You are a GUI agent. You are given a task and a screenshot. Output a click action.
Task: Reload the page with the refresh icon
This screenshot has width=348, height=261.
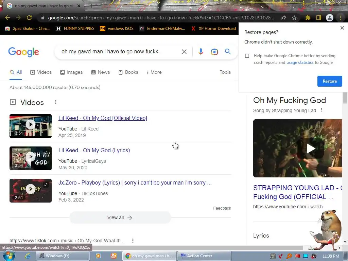pyautogui.click(x=29, y=18)
